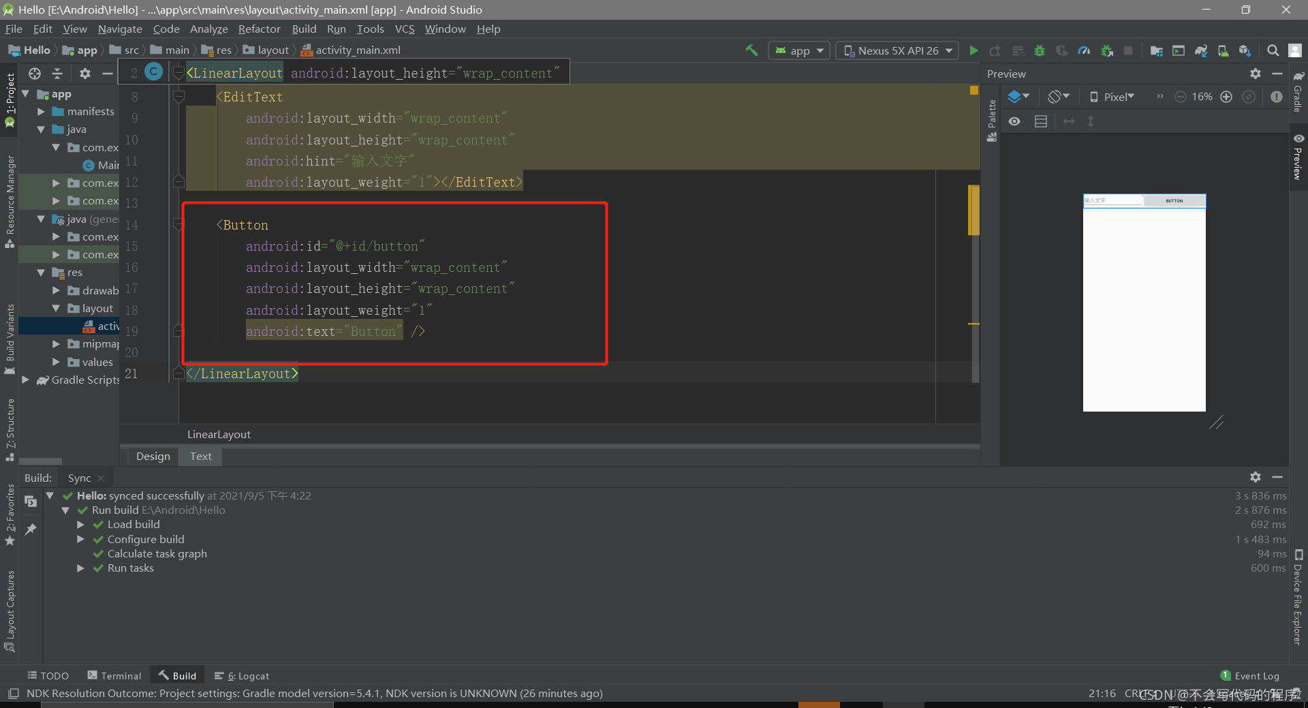Toggle the Device File Explorer side tab
This screenshot has width=1308, height=708.
(x=1298, y=598)
